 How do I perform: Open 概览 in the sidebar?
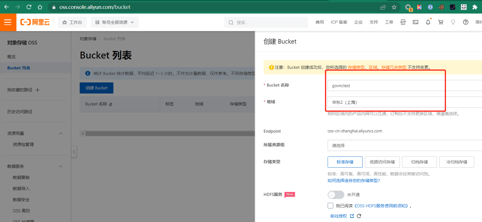(x=11, y=57)
